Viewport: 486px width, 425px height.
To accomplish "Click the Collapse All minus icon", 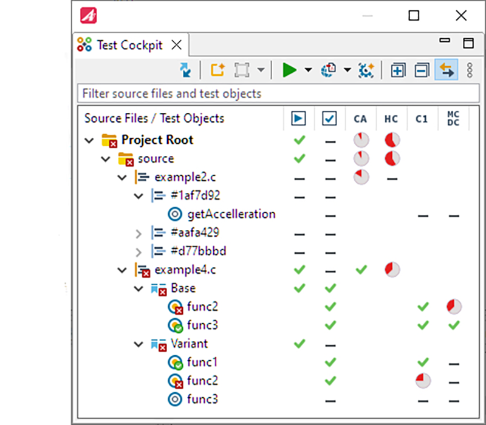I will coord(422,70).
